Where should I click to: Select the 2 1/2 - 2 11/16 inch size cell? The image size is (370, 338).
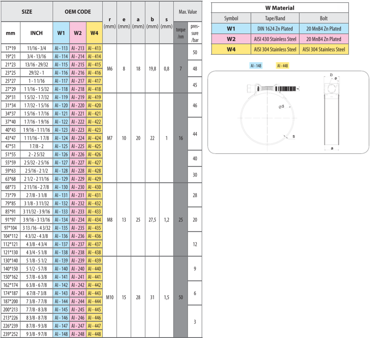coord(36,179)
